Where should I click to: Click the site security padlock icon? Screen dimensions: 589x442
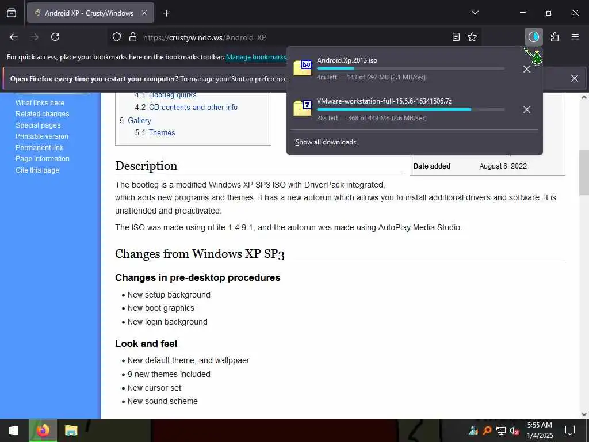[x=133, y=37]
